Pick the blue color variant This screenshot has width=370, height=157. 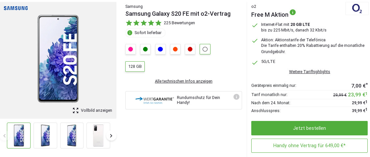[160, 49]
